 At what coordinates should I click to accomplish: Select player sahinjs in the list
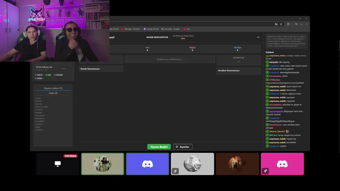tap(38, 98)
